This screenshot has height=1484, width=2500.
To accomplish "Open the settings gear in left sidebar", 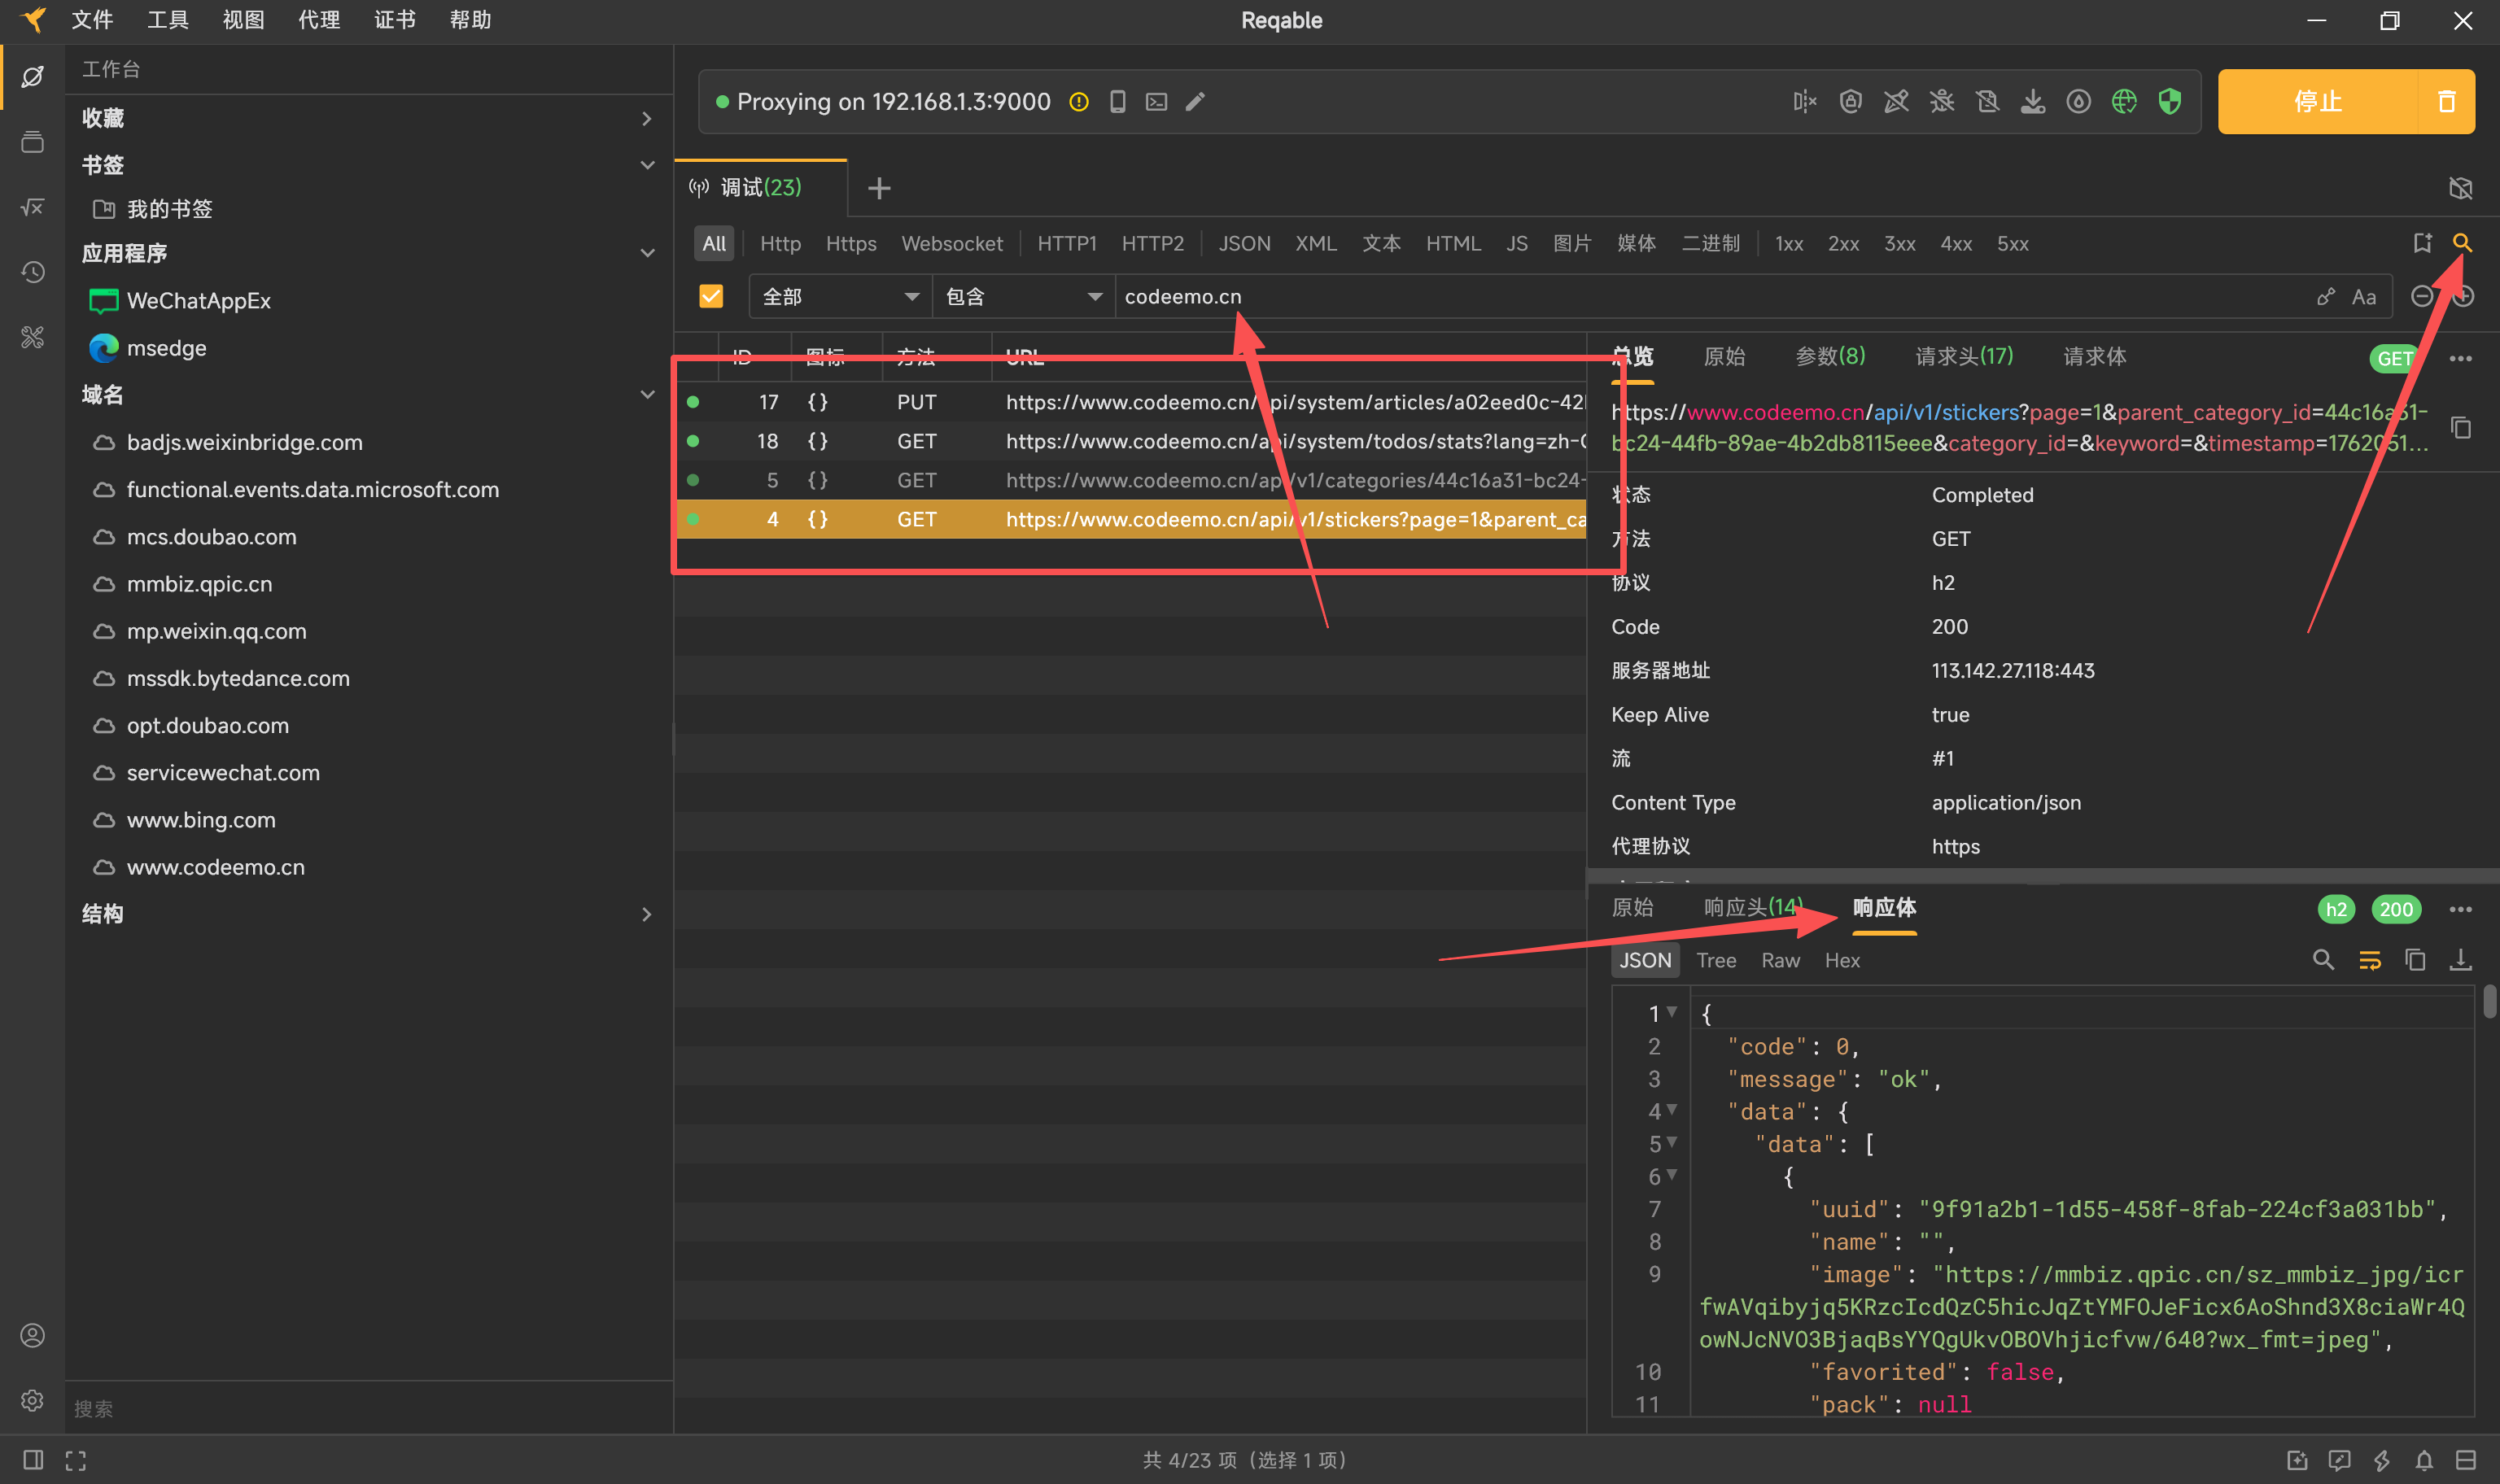I will click(x=32, y=1400).
